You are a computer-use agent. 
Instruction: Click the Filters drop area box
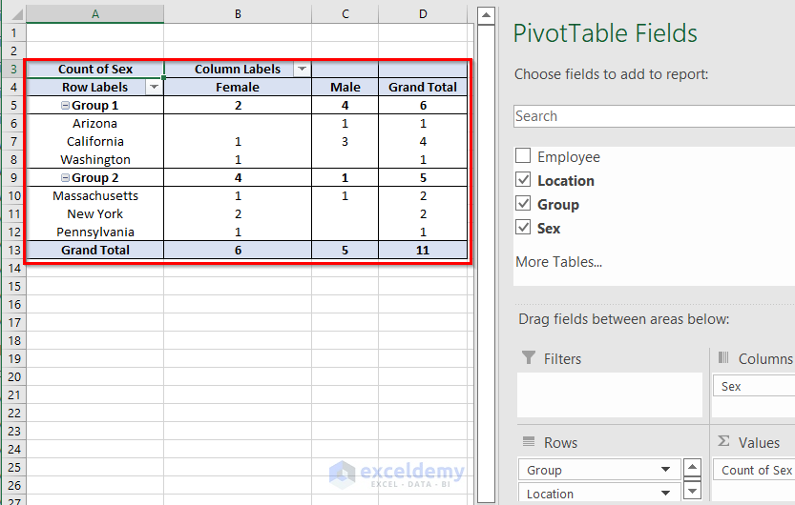coord(610,395)
